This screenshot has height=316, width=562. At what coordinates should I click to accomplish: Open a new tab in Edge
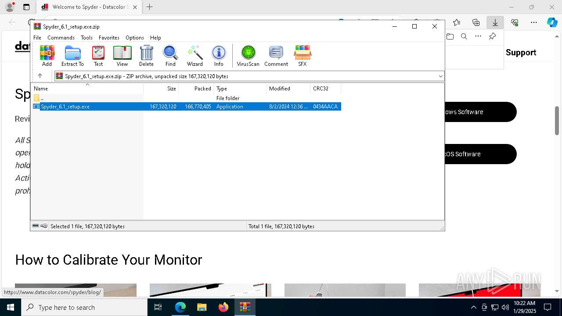pos(150,7)
